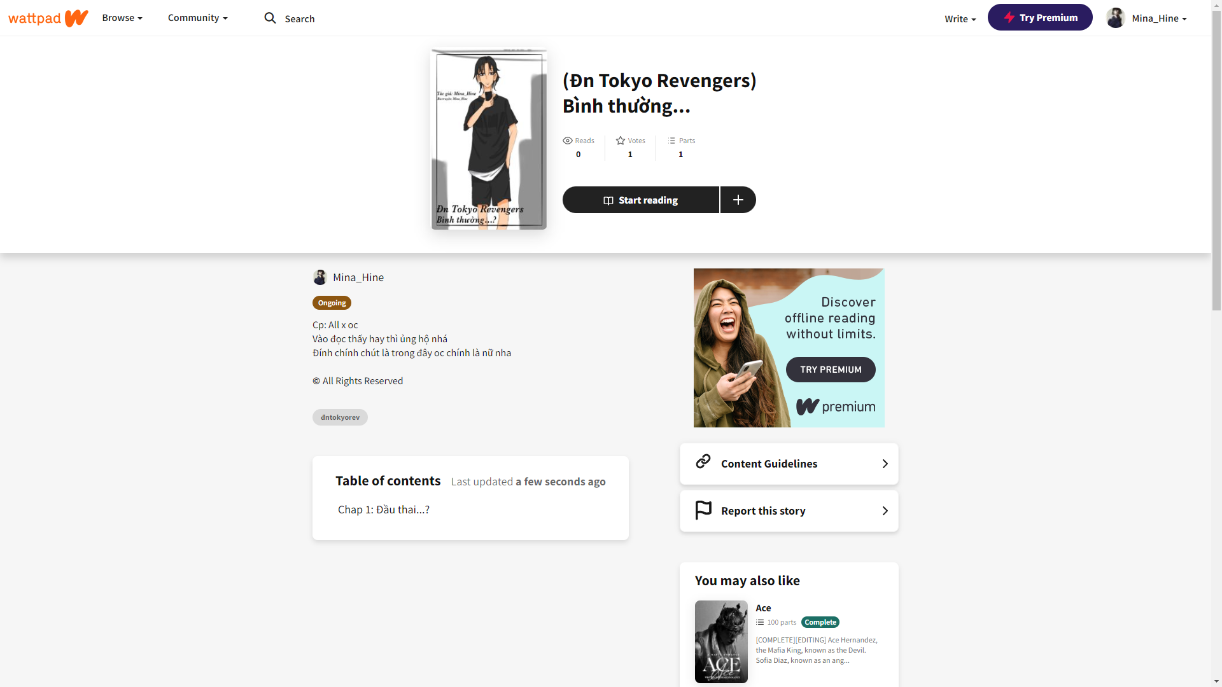The width and height of the screenshot is (1222, 687).
Task: Click the story cover thumbnail
Action: click(x=489, y=139)
